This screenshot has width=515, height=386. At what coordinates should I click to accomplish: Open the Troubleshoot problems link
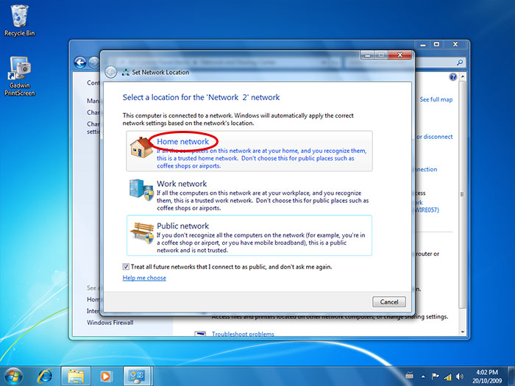click(x=243, y=334)
